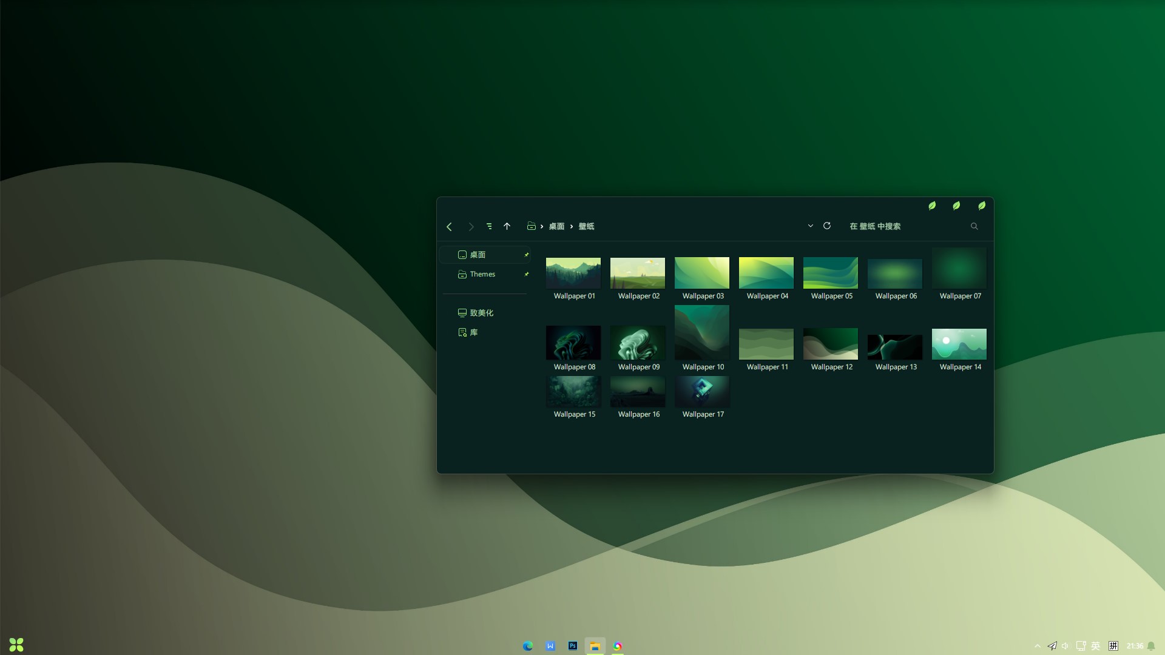Select 桌面 in the sidebar
Image resolution: width=1165 pixels, height=655 pixels.
pyautogui.click(x=478, y=255)
